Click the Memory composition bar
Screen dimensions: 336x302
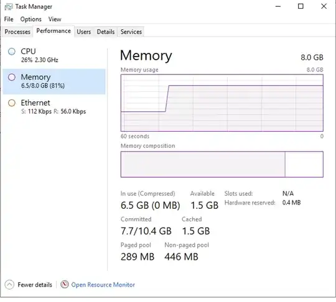click(222, 165)
